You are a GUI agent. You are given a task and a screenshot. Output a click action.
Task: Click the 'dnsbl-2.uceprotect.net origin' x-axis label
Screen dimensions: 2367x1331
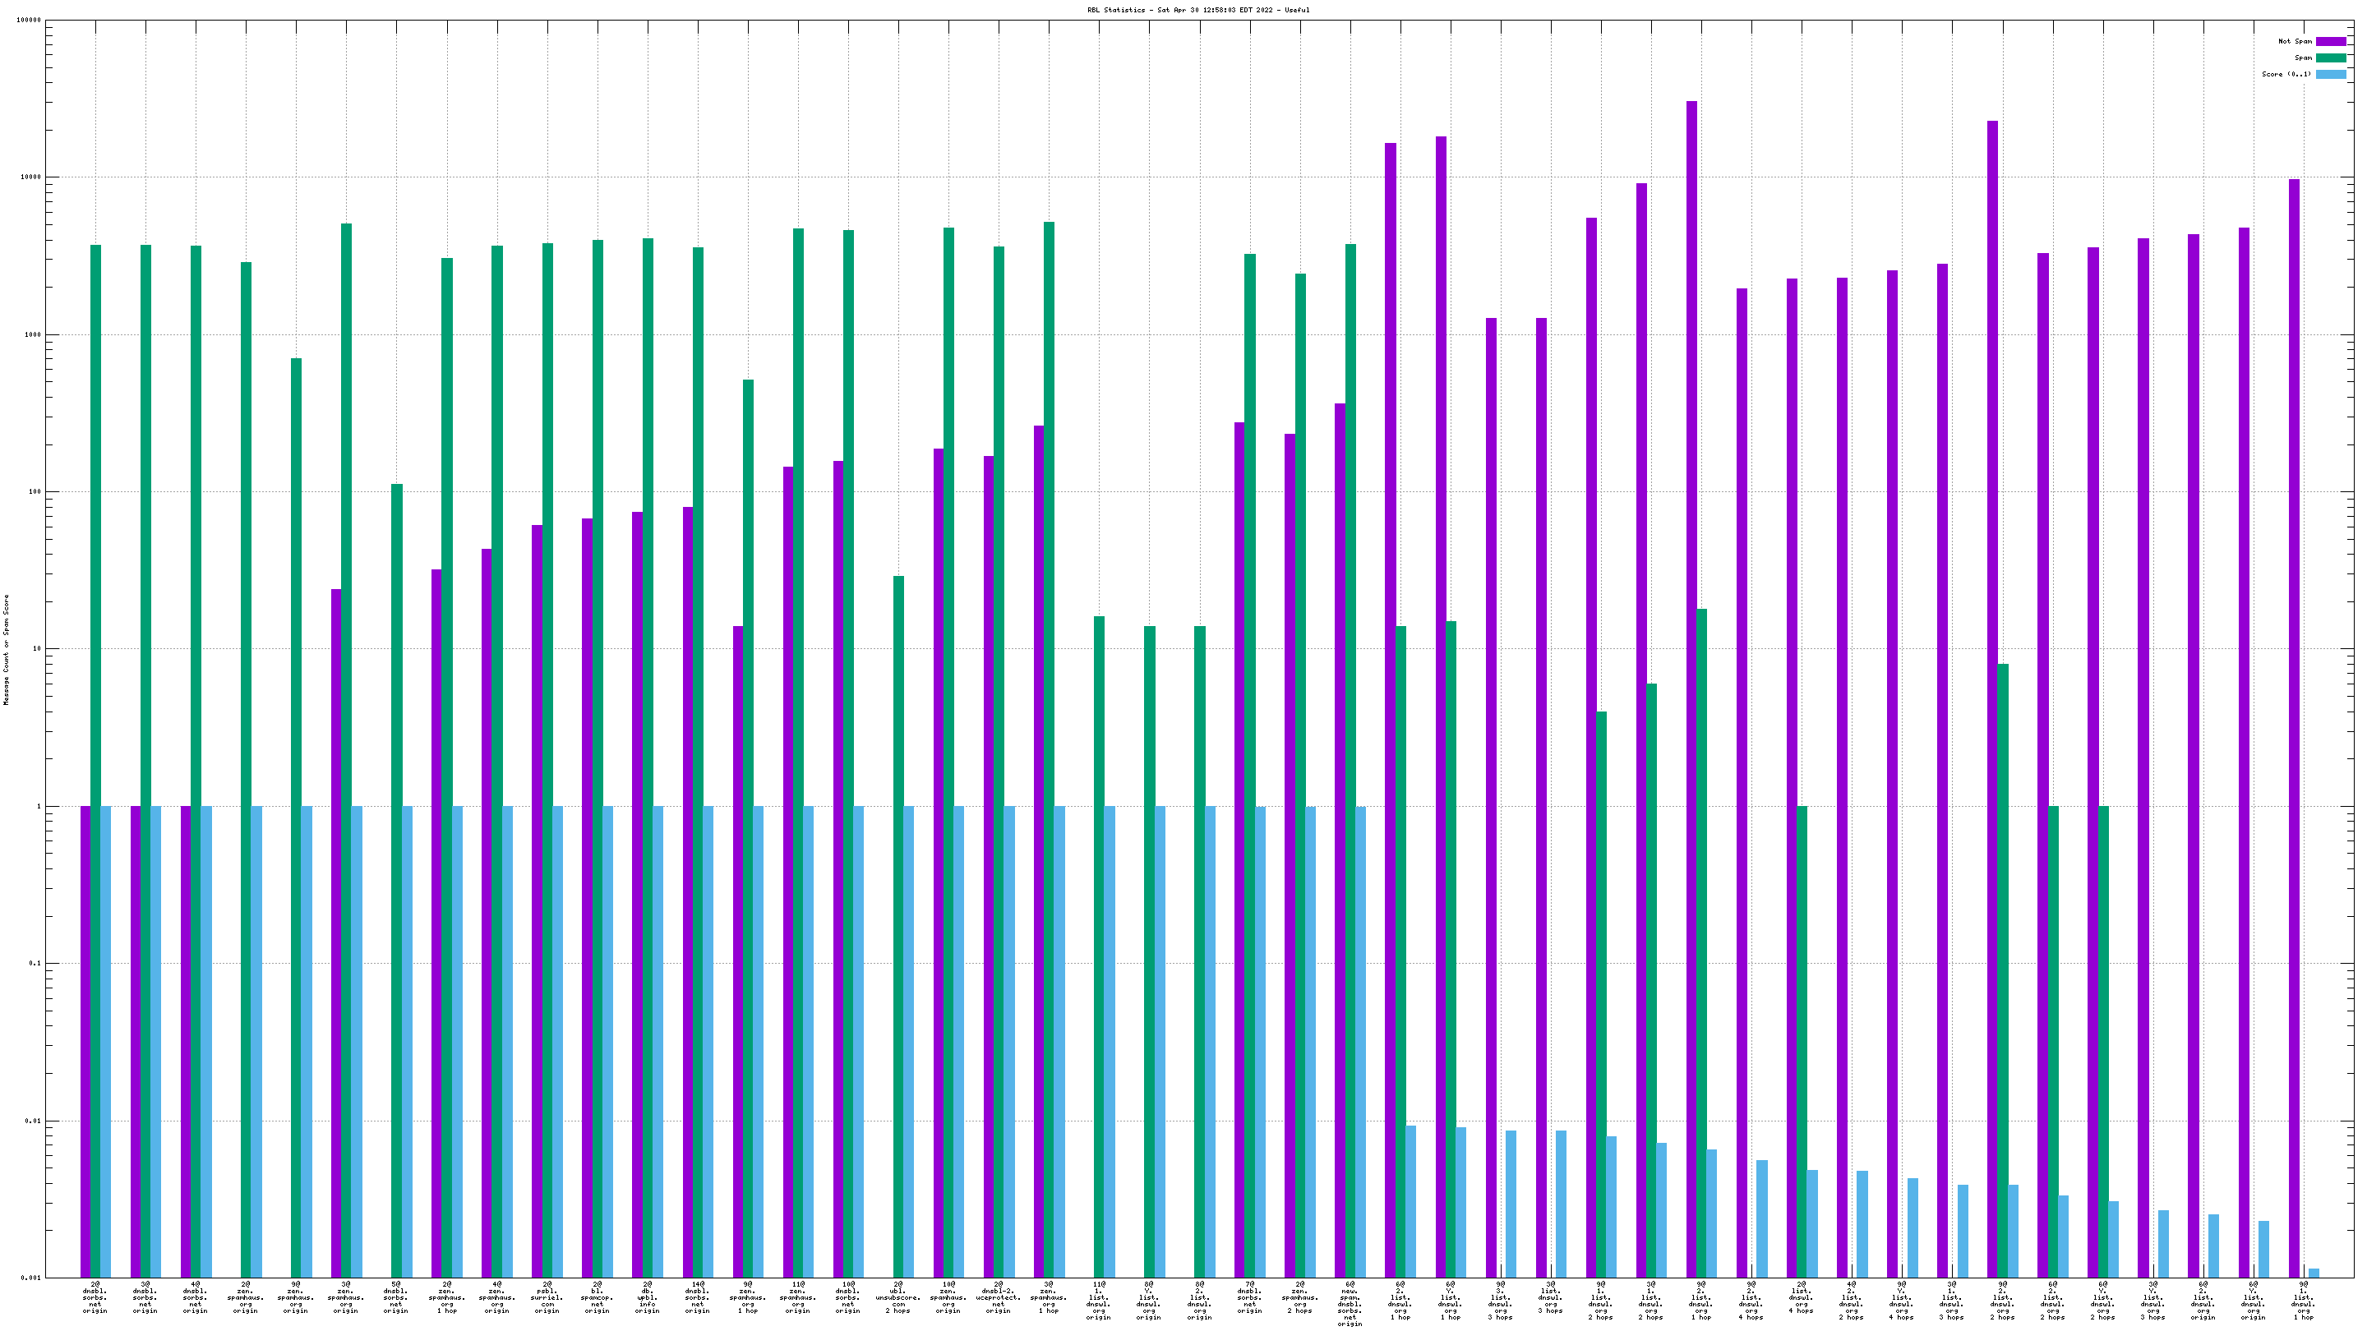click(x=998, y=1297)
